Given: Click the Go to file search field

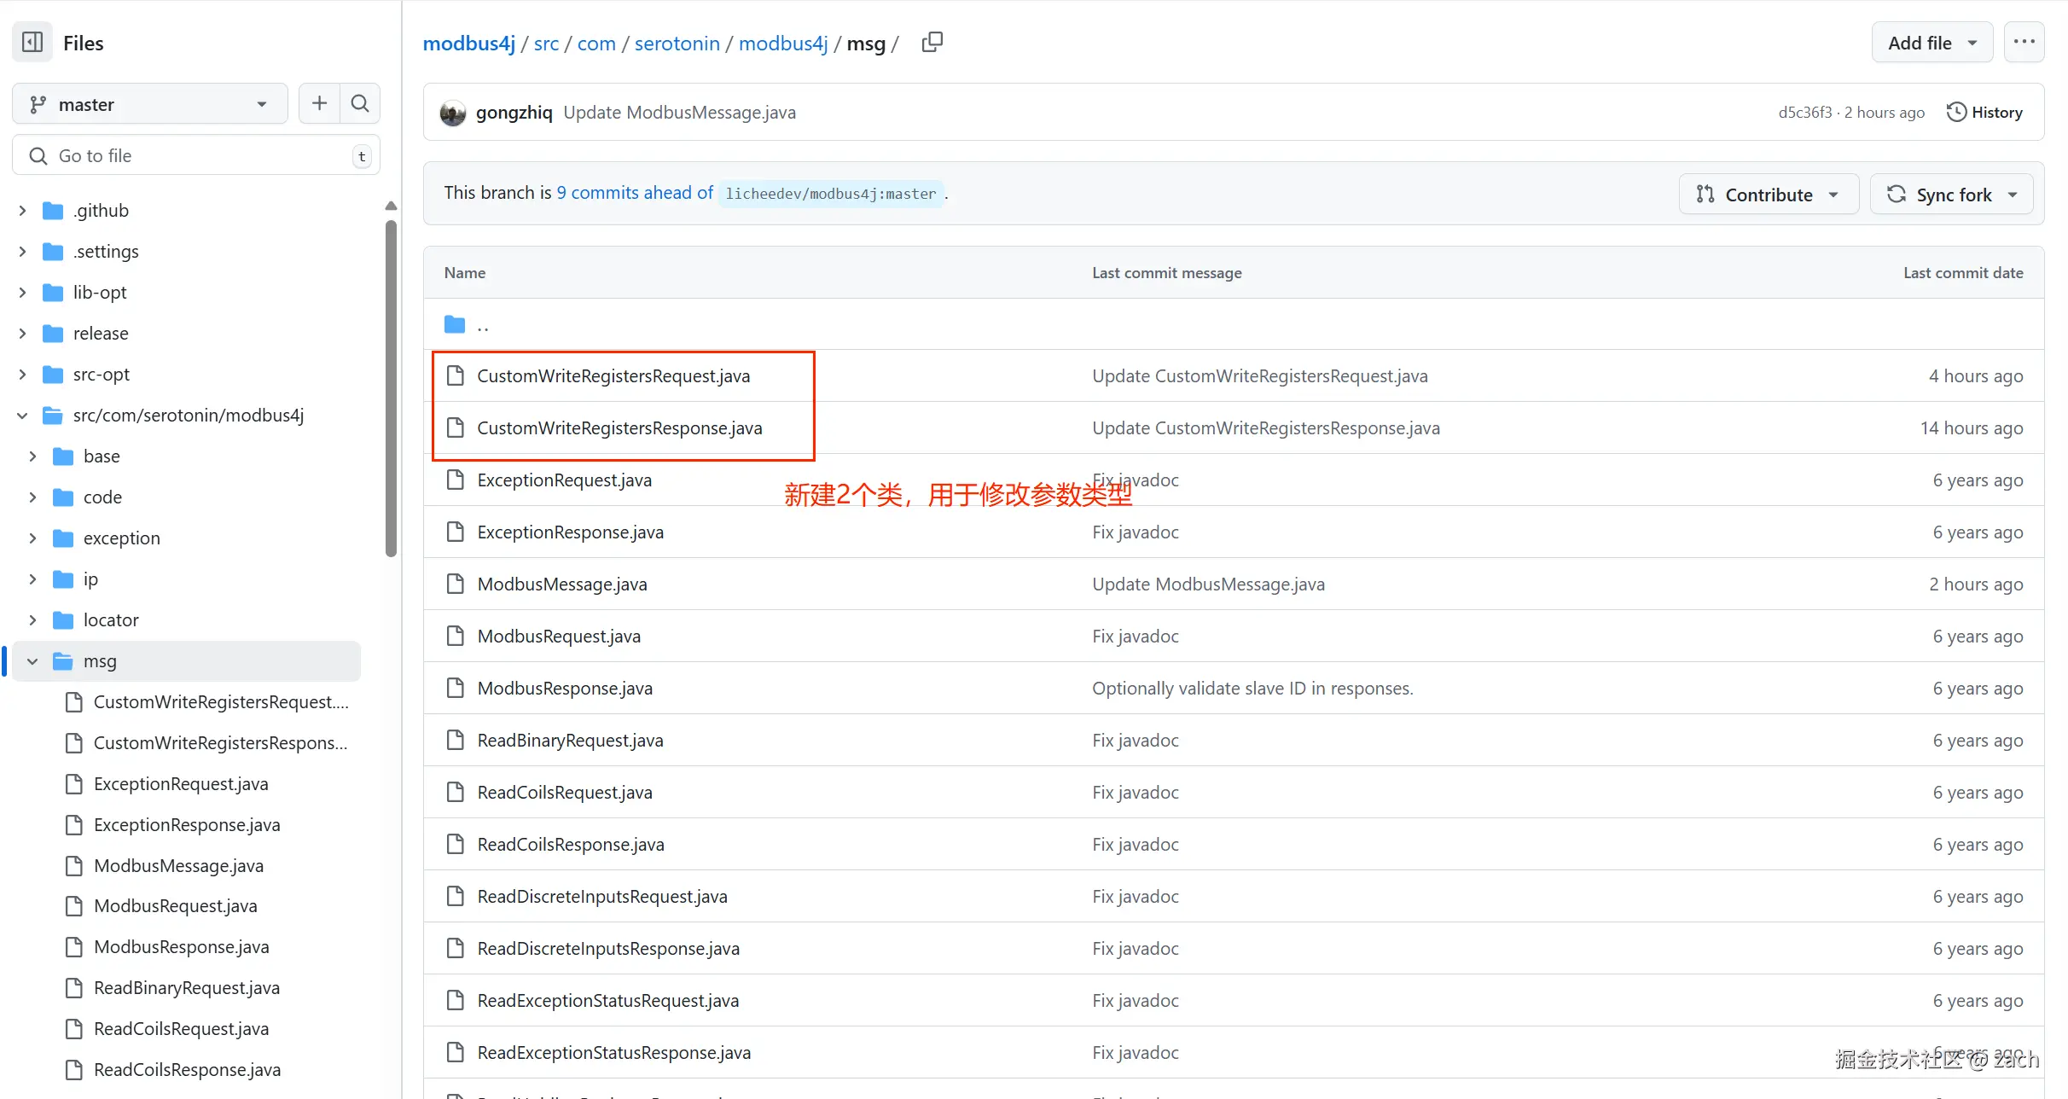Looking at the screenshot, I should (x=196, y=155).
